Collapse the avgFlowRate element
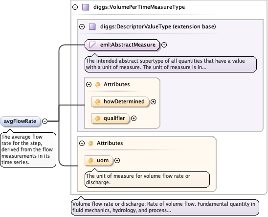 click(45, 121)
